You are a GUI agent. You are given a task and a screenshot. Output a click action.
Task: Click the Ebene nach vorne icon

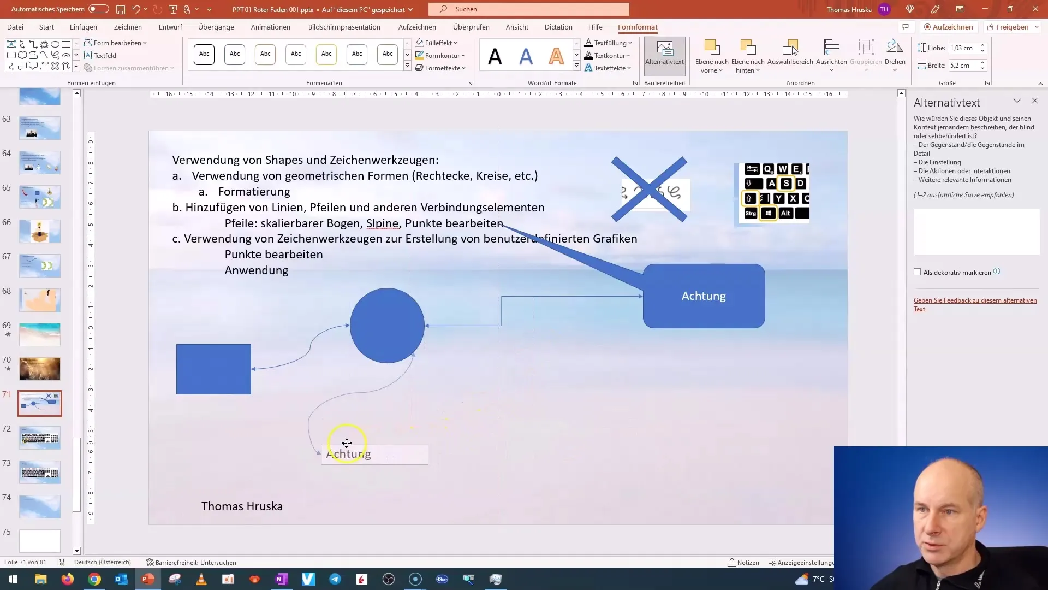(712, 48)
